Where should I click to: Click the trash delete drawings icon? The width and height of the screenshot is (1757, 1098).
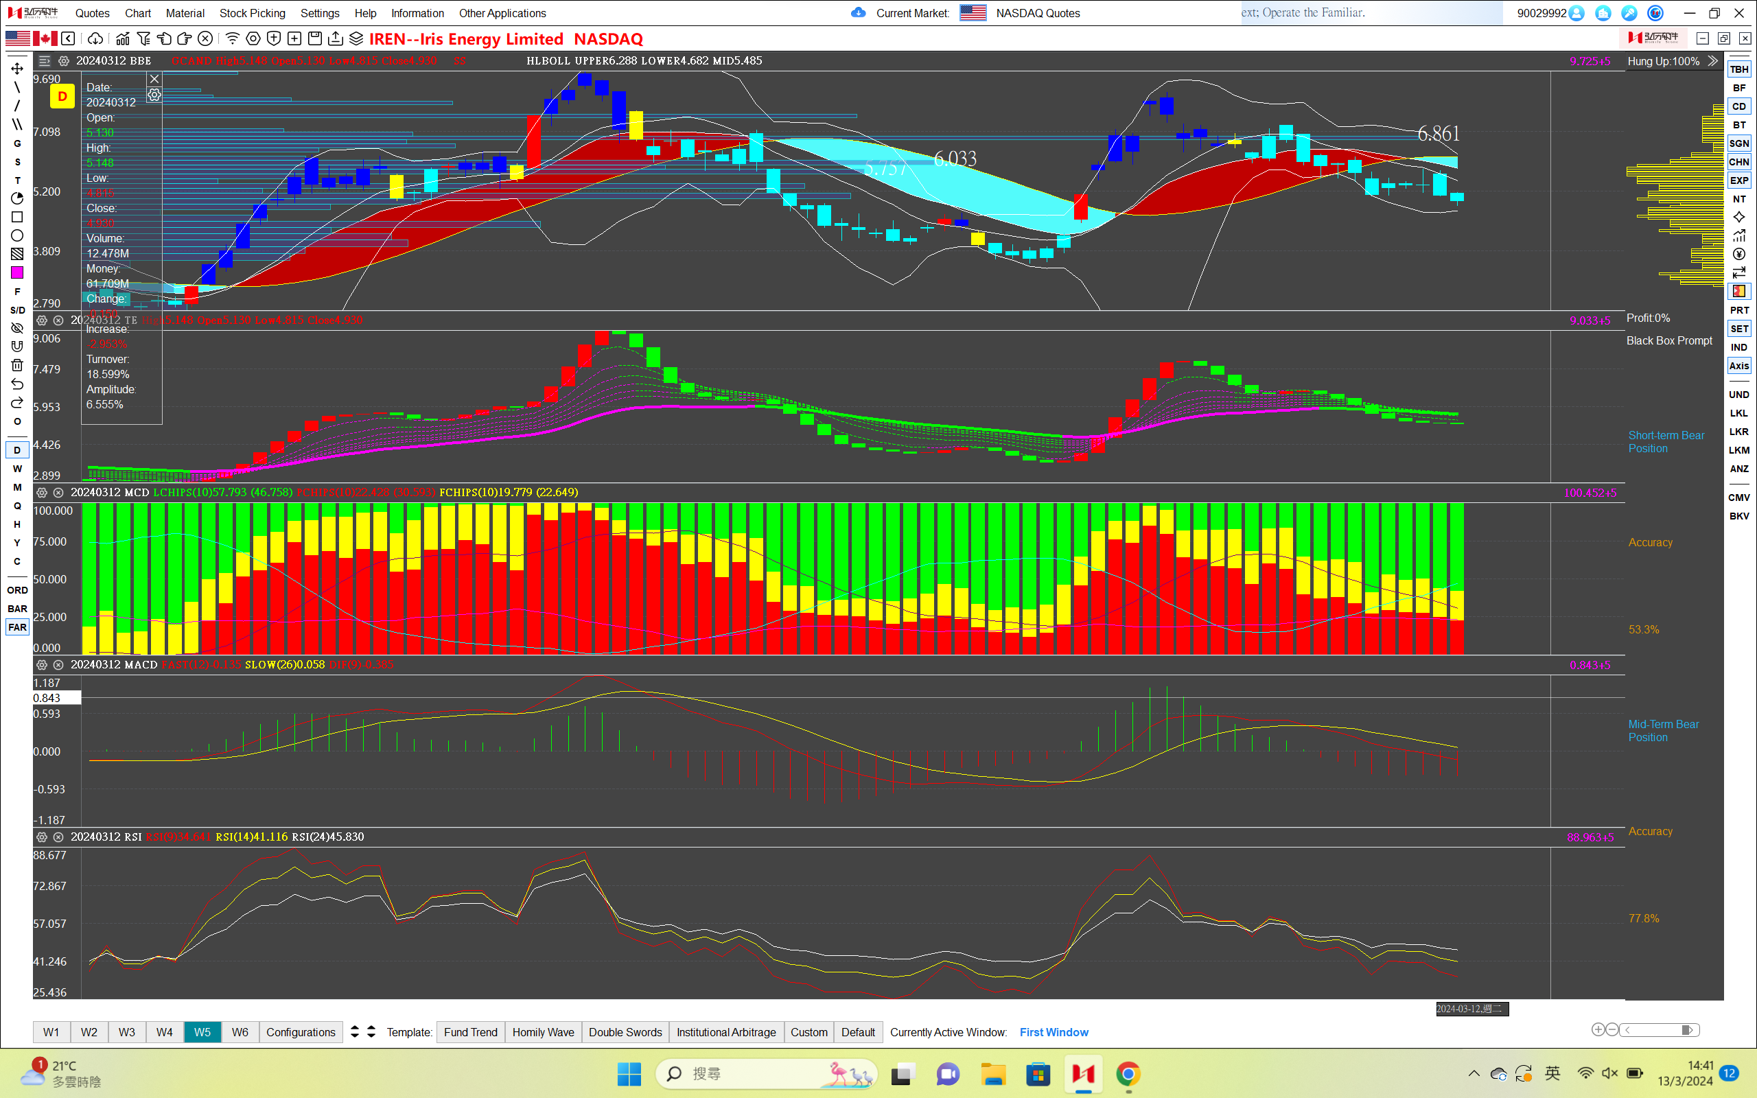coord(17,365)
